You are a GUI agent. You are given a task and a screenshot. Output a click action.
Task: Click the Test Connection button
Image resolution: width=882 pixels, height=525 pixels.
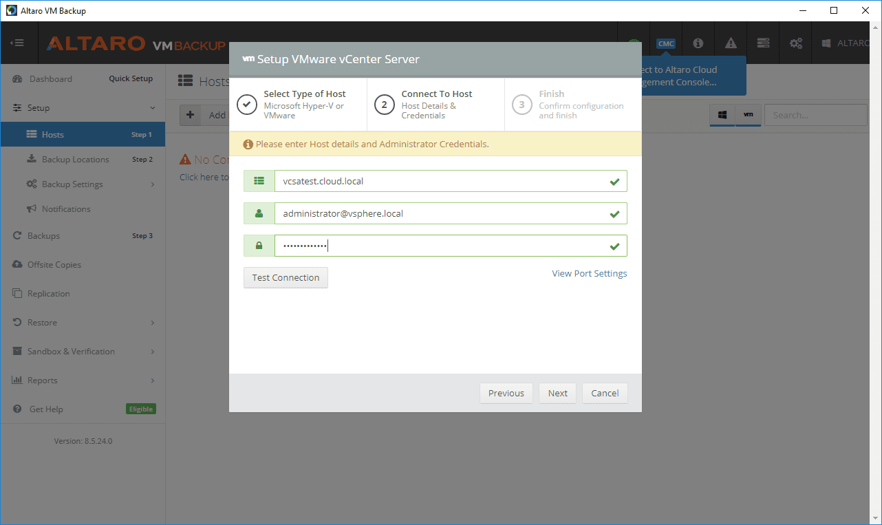coord(286,277)
